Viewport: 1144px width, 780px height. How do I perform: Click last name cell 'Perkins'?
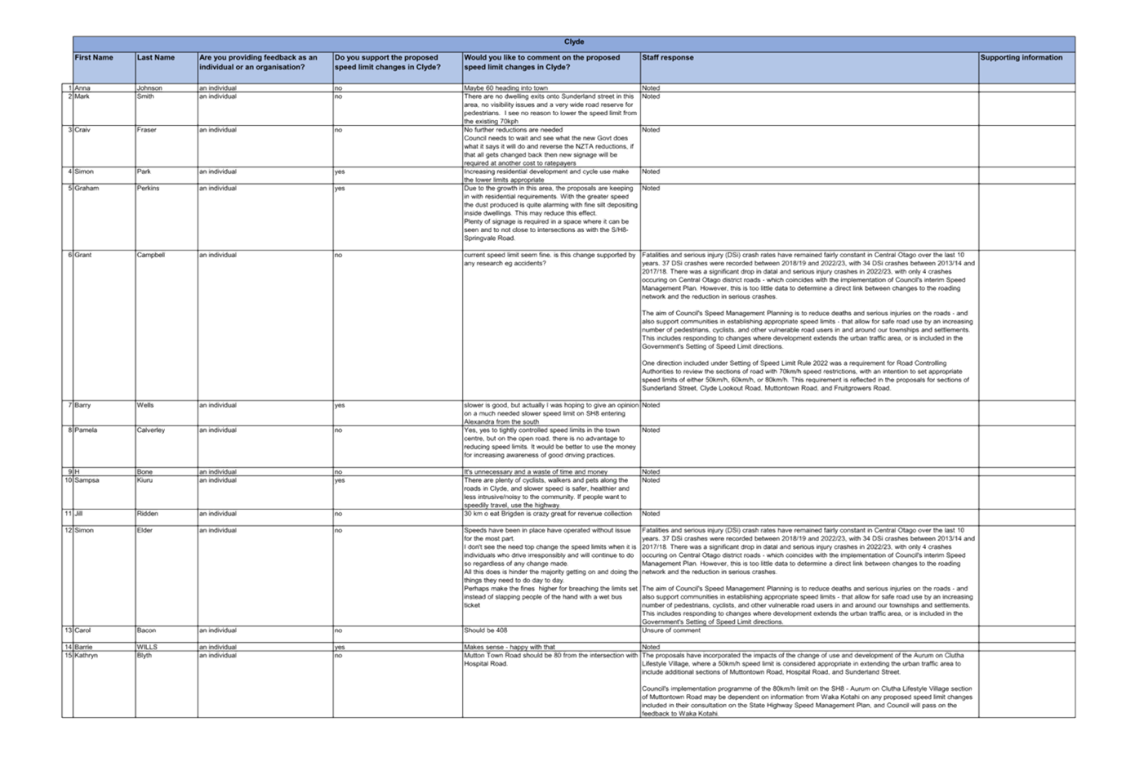pos(149,188)
